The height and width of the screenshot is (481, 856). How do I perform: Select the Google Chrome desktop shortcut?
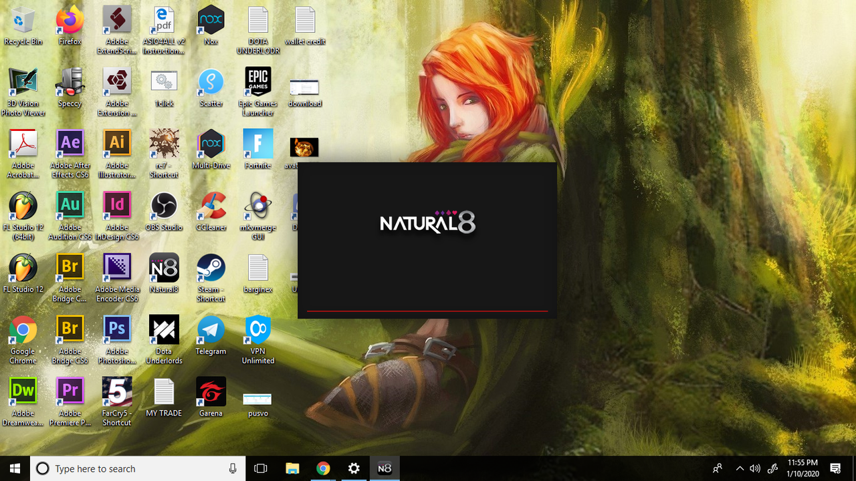tap(23, 341)
